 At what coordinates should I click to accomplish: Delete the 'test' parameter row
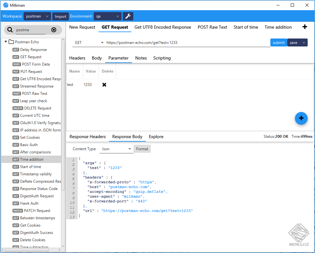(x=104, y=85)
